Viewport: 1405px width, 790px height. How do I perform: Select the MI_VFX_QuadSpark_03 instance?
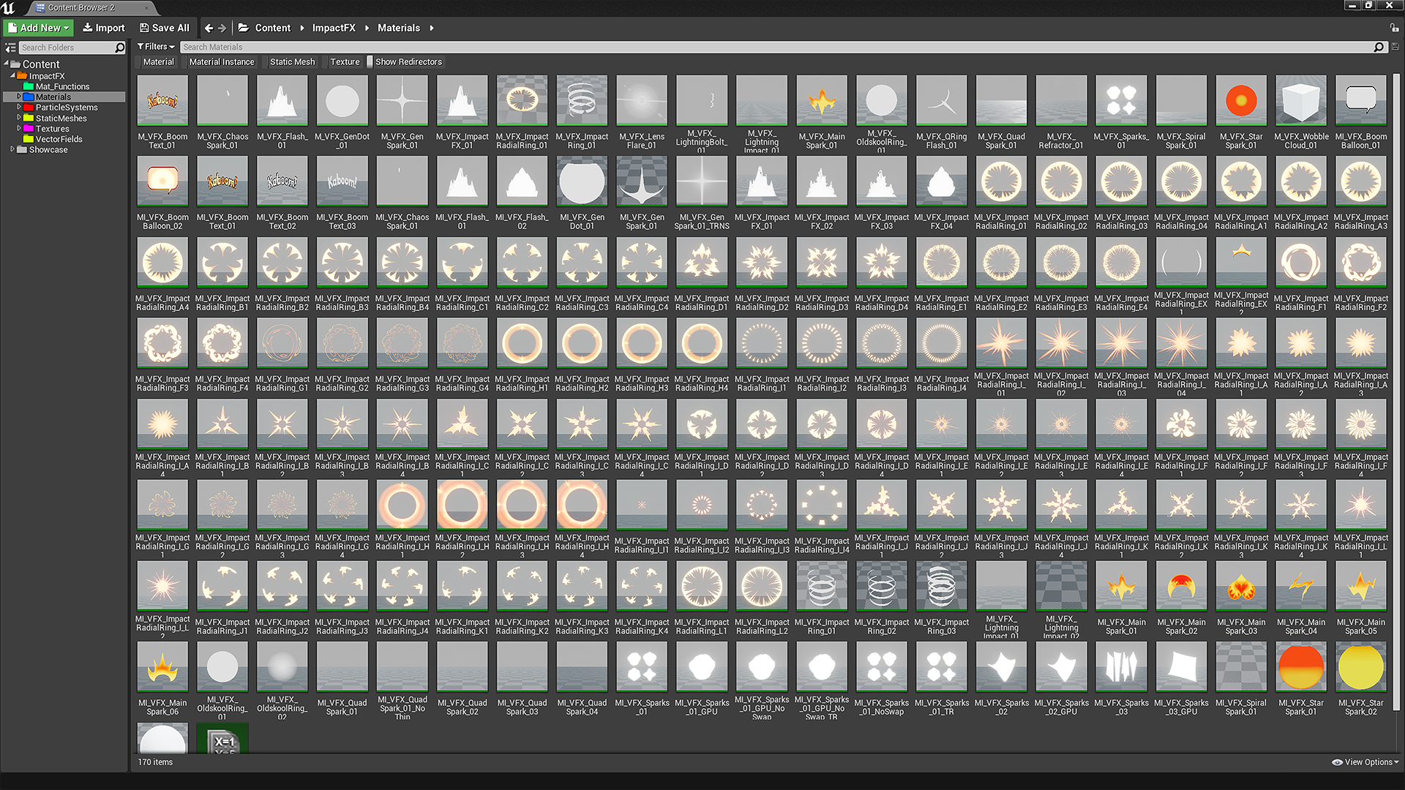522,679
